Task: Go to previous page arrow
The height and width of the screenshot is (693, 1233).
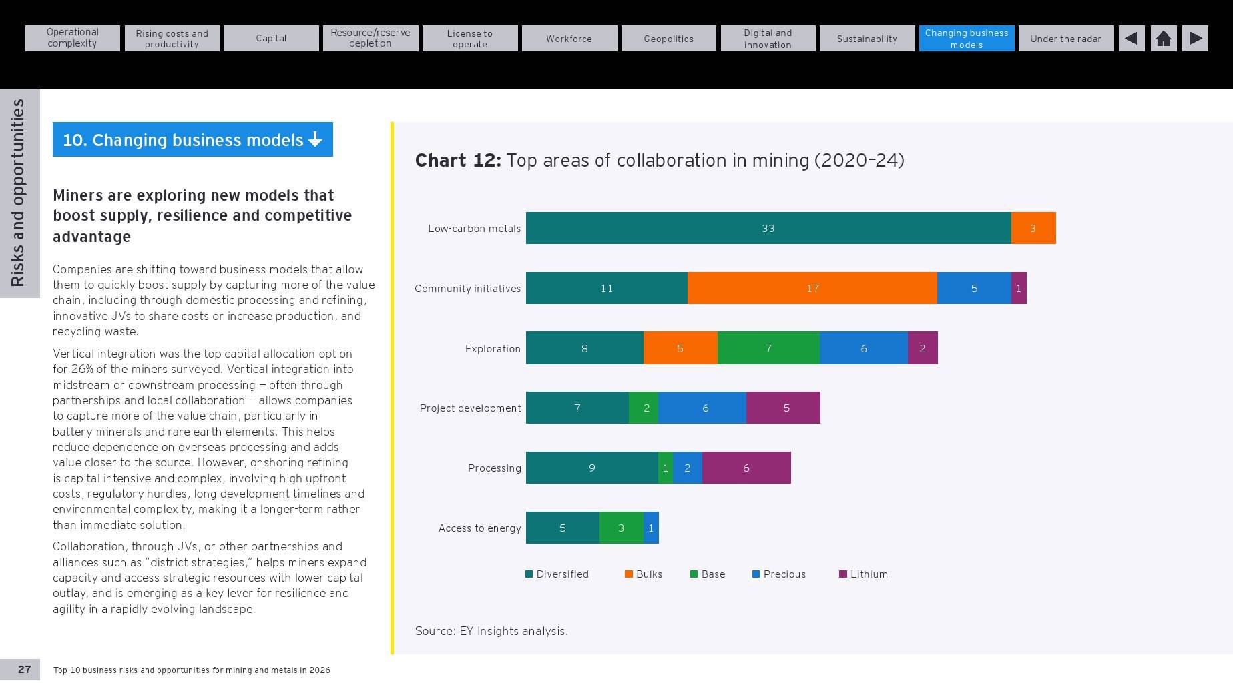Action: [x=1132, y=39]
